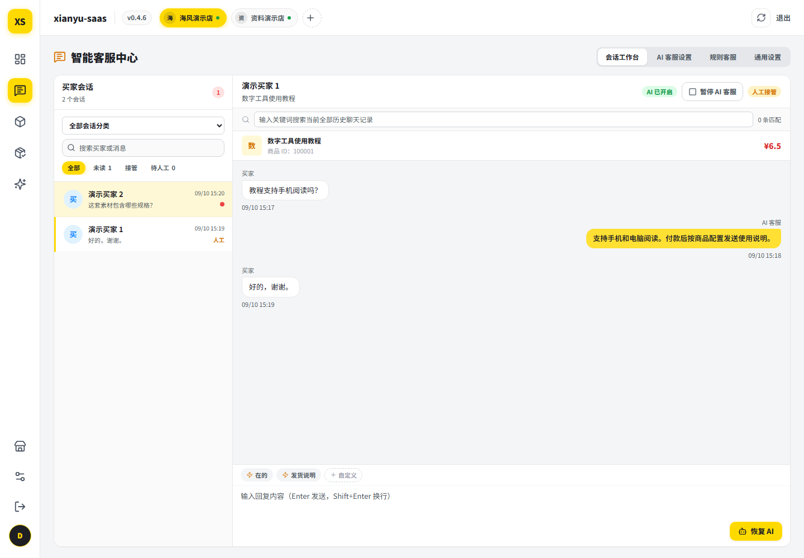804x558 pixels.
Task: Open the store icon in sidebar
Action: click(20, 446)
